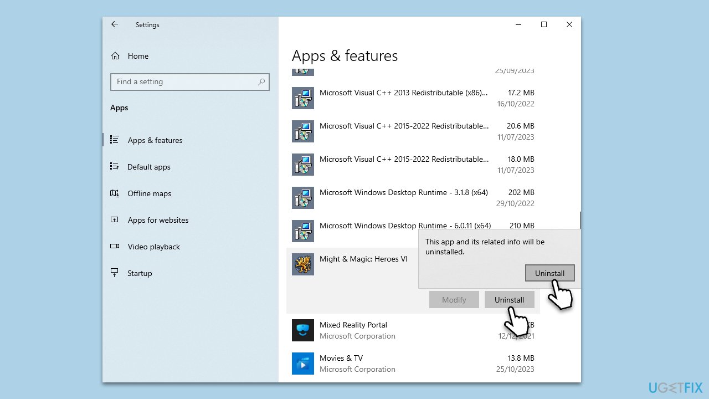Open the Home icon in sidebar

pos(115,56)
